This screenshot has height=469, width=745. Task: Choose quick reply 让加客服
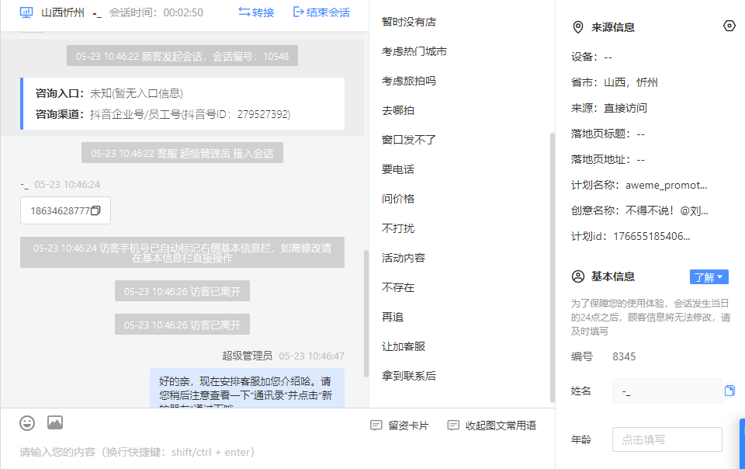[x=404, y=346]
